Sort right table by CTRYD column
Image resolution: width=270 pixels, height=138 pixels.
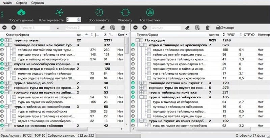247,35
